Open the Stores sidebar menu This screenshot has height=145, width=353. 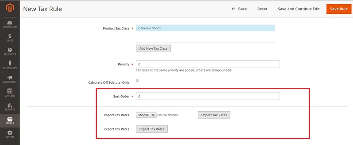click(x=10, y=121)
